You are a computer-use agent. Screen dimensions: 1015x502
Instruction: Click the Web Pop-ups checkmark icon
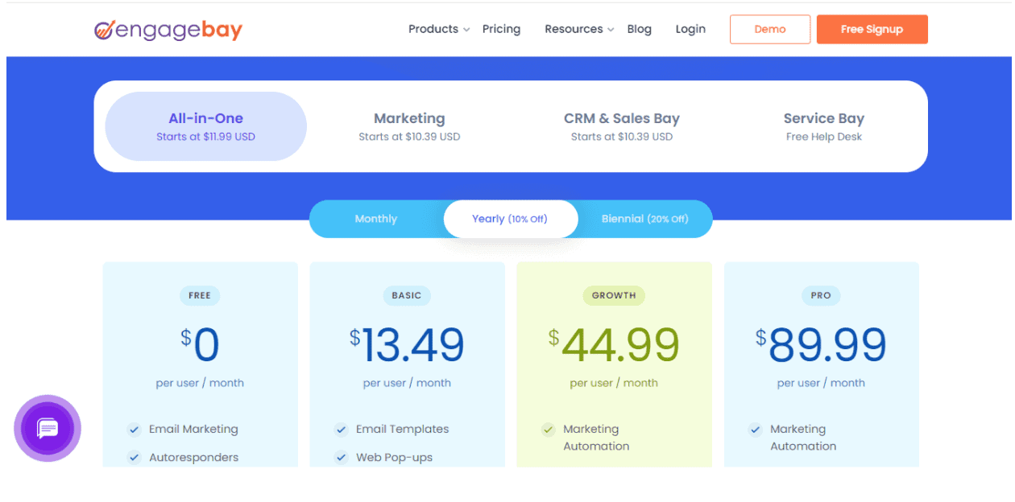tap(341, 456)
